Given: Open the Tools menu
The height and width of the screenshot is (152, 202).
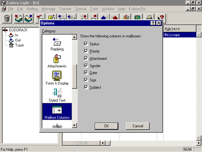Looking at the screenshot, I should [94, 9].
